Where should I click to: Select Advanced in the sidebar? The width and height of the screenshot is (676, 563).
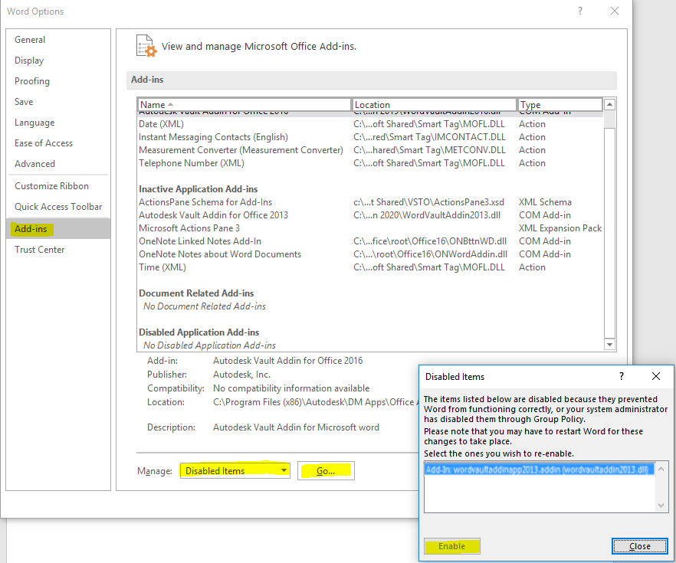34,163
